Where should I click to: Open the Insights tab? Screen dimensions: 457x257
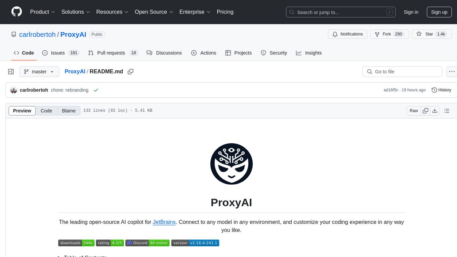click(x=309, y=53)
